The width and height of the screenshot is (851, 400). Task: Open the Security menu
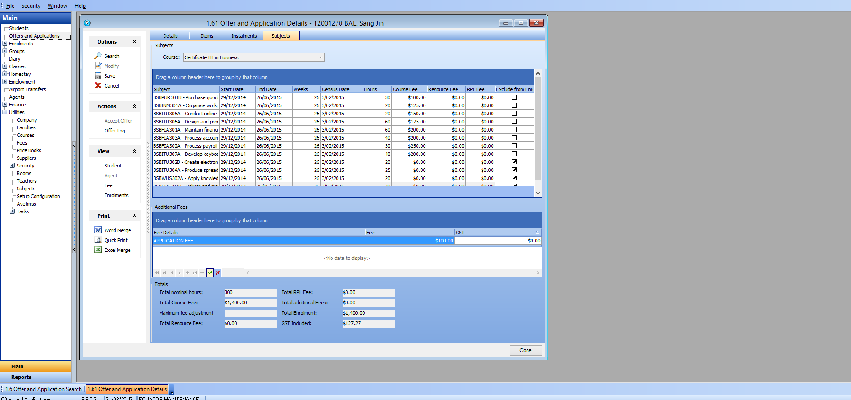pos(31,6)
